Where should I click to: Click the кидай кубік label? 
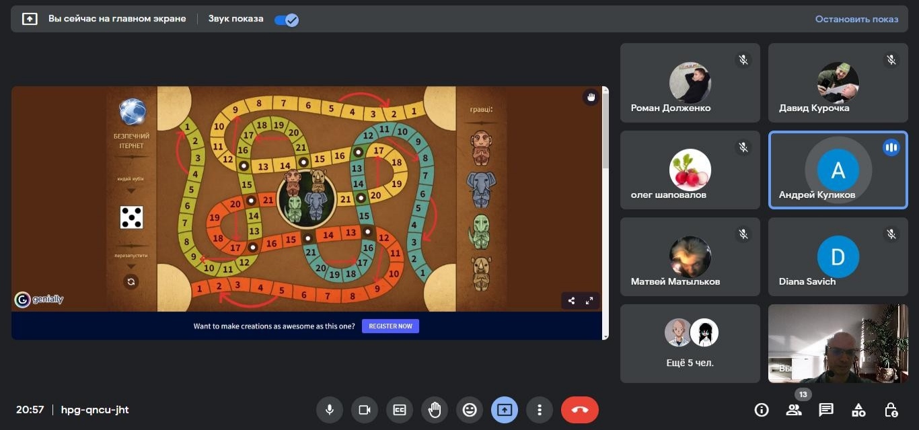point(132,178)
